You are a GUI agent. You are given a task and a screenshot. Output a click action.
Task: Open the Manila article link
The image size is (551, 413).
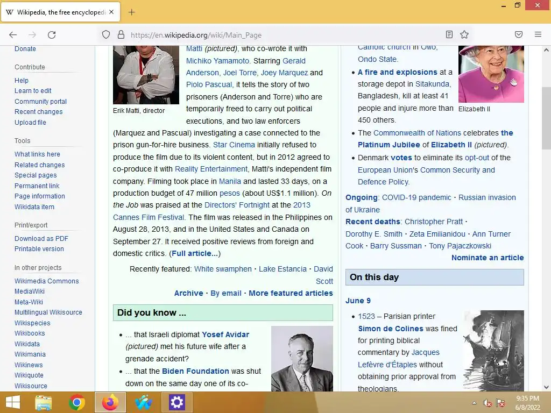230,181
